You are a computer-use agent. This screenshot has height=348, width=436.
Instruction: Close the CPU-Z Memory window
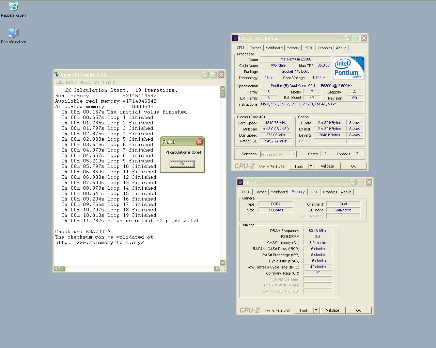pos(369,182)
